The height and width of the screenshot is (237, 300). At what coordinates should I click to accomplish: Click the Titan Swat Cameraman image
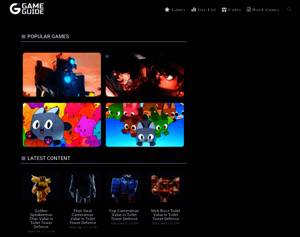82,188
